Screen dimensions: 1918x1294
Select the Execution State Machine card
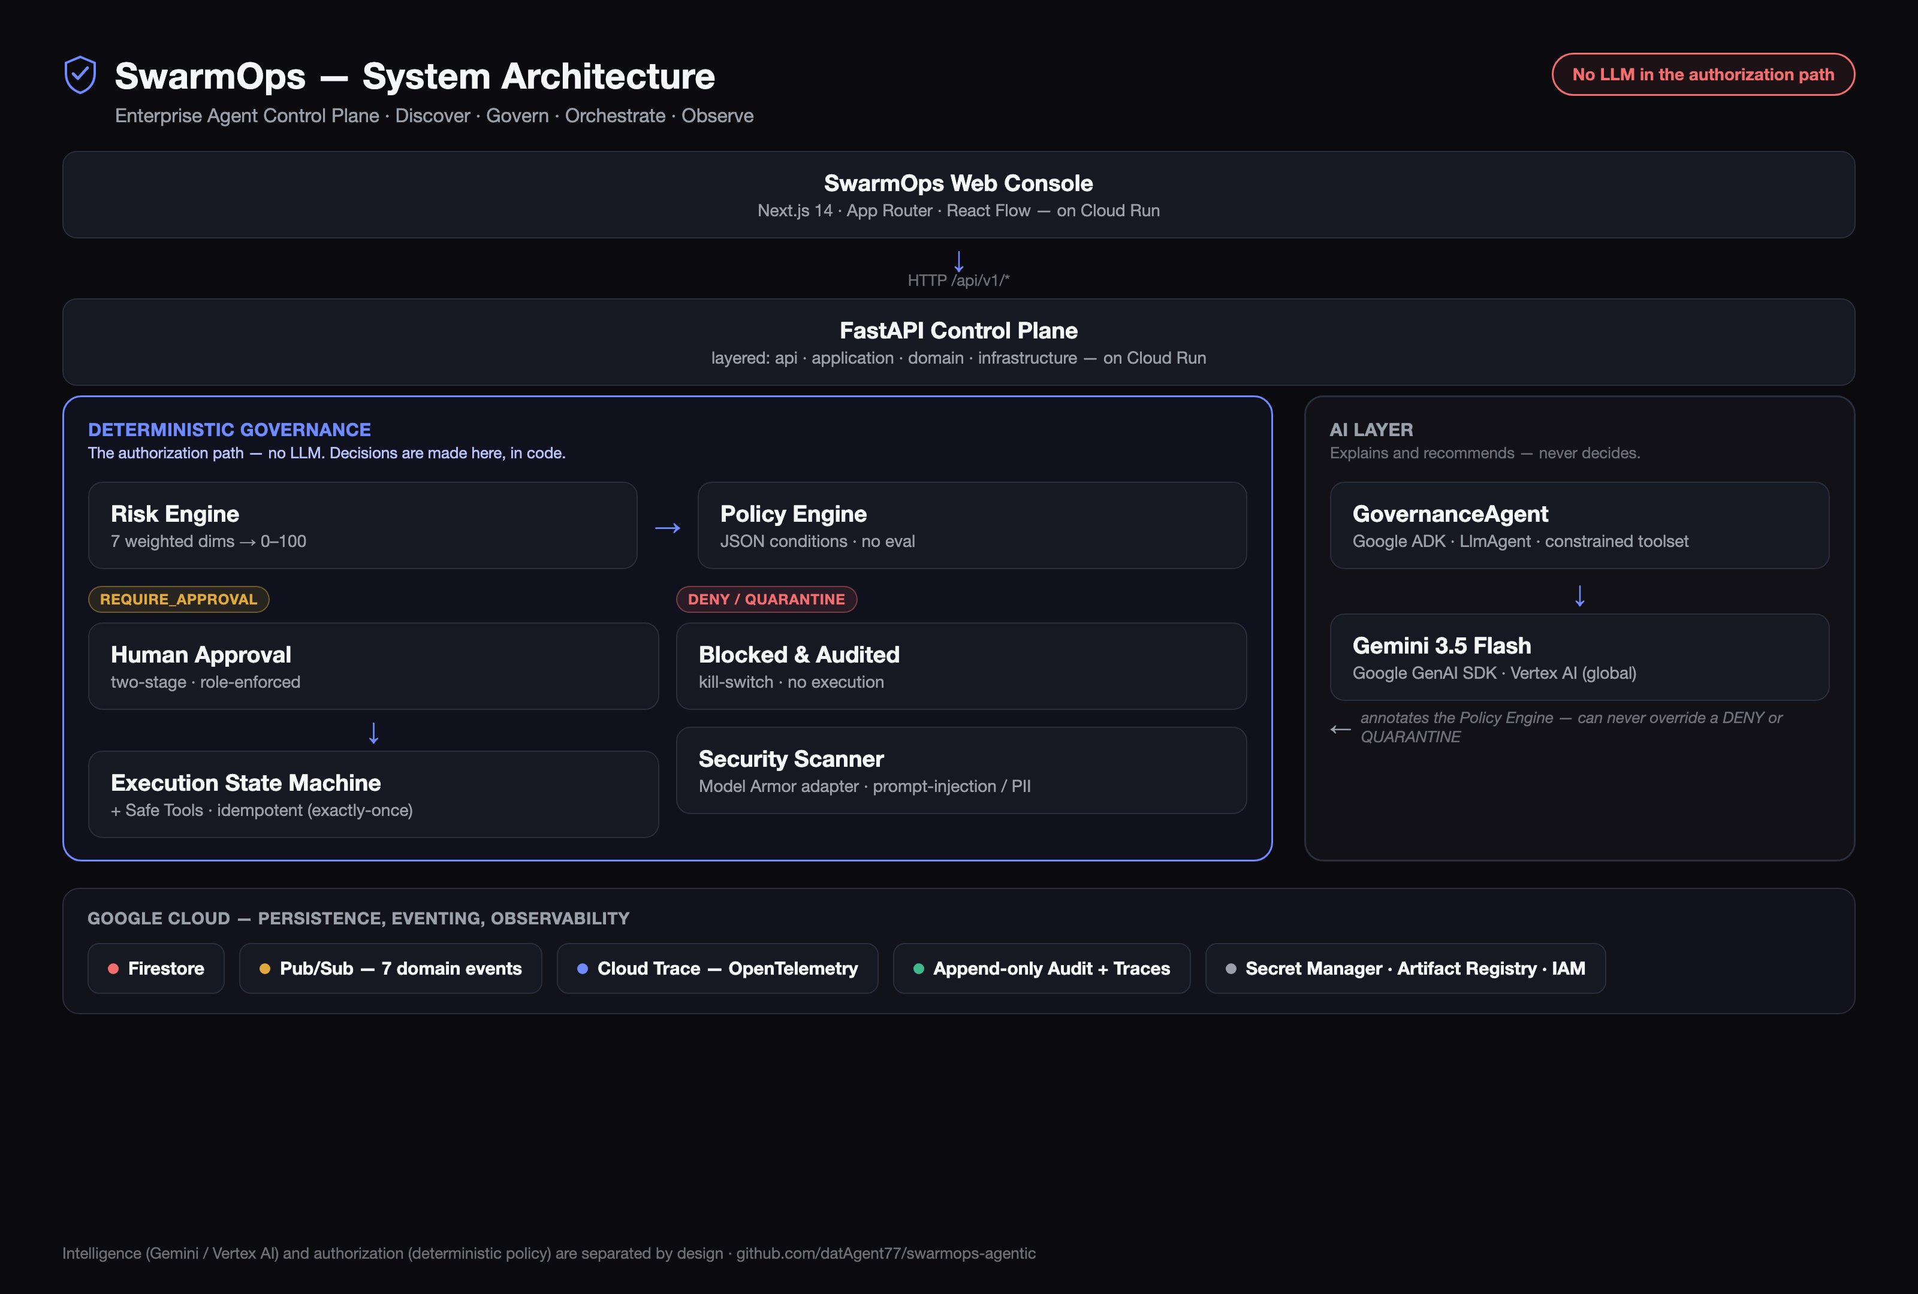pos(373,794)
